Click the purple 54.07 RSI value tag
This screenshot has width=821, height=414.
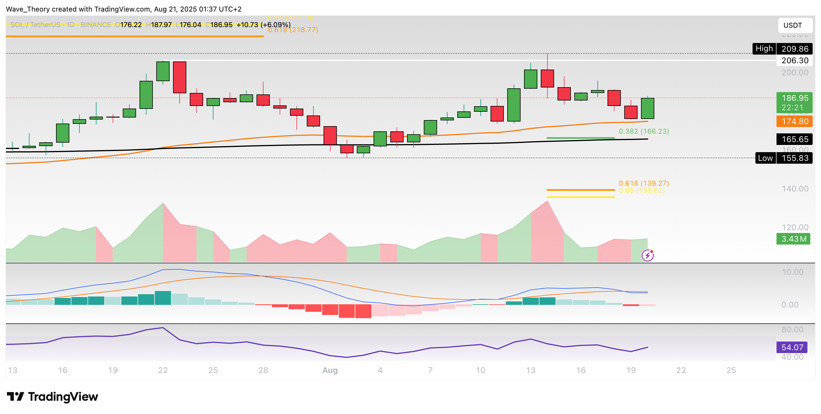pos(792,347)
